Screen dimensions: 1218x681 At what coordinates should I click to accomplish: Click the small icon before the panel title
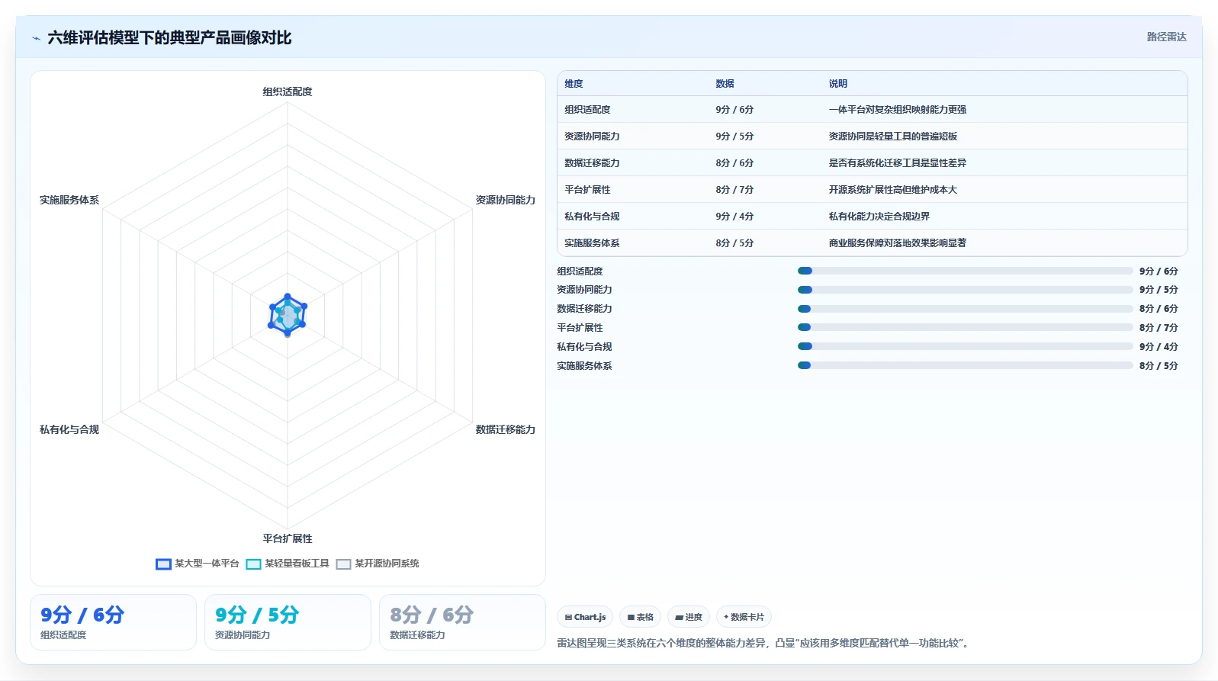[36, 38]
